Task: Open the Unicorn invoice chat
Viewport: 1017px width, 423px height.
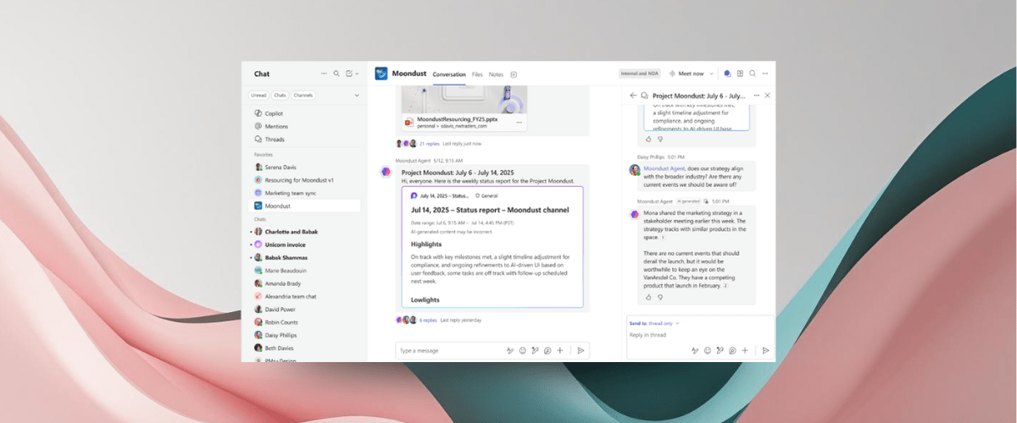Action: pos(305,244)
